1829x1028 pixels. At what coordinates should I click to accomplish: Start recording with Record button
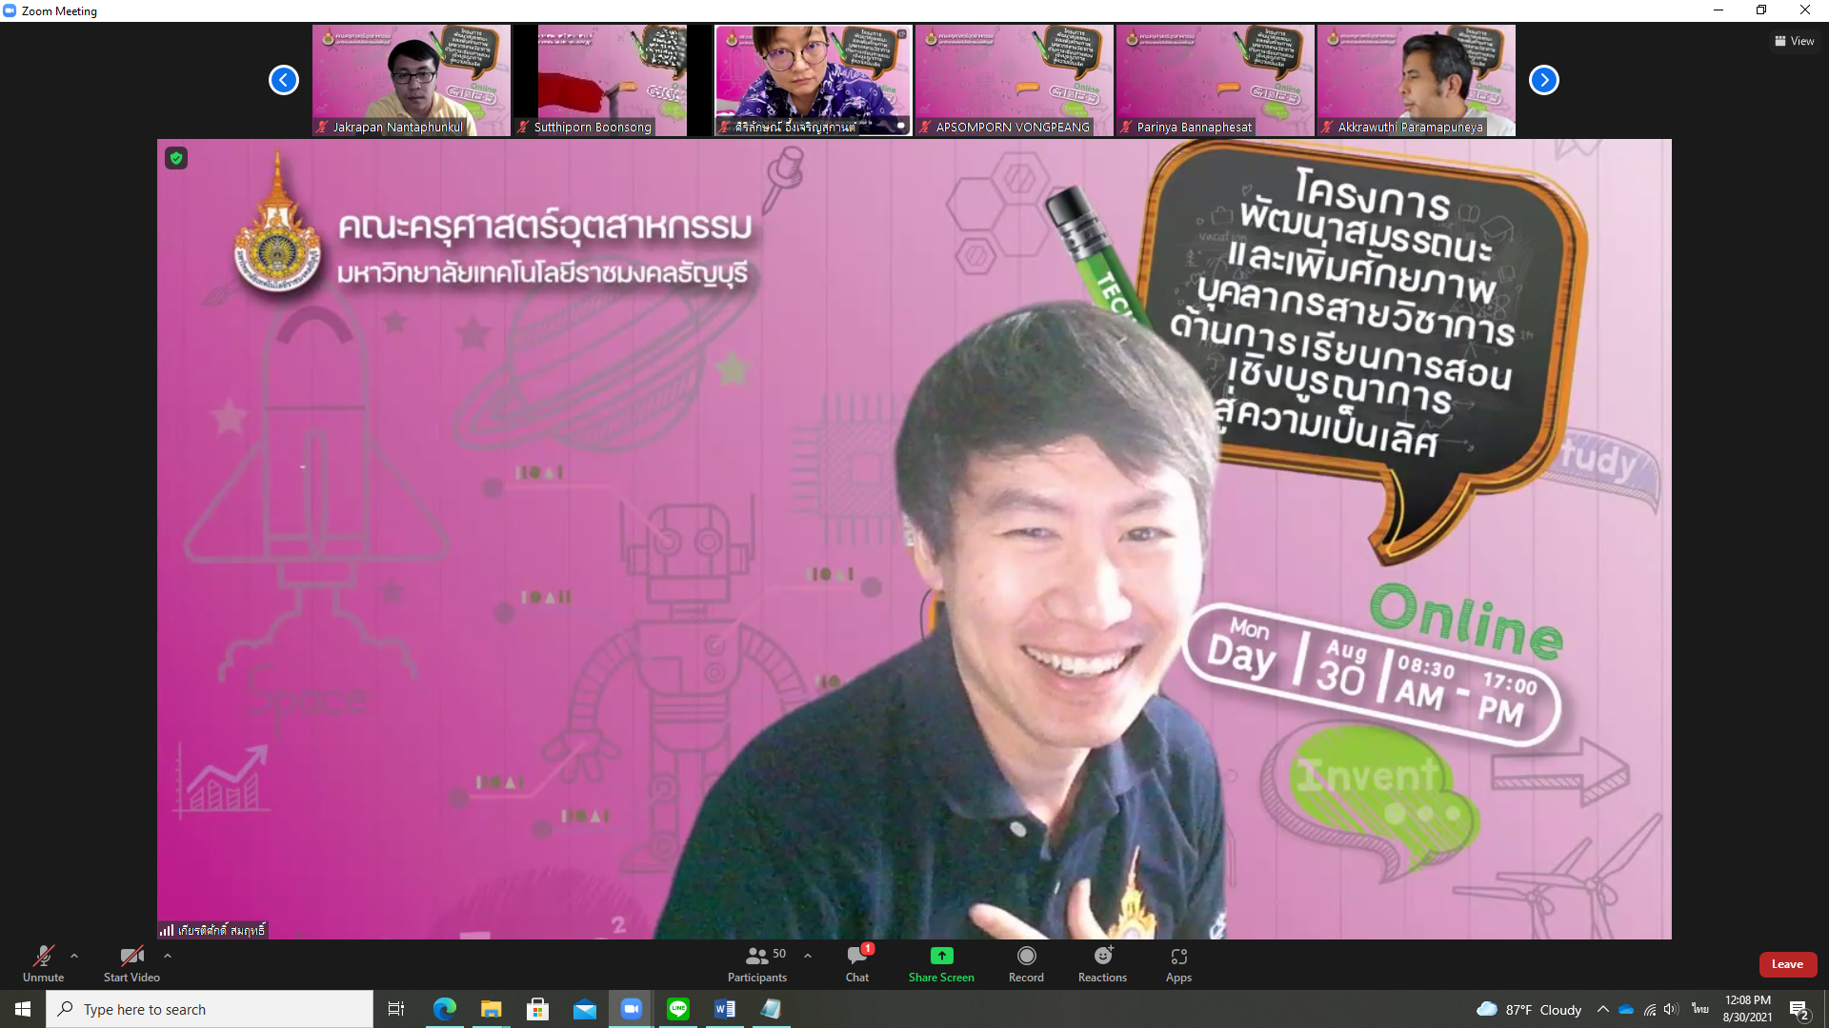1026,963
